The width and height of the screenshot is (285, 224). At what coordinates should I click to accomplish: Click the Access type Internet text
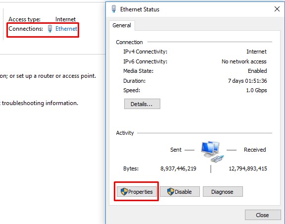click(65, 19)
